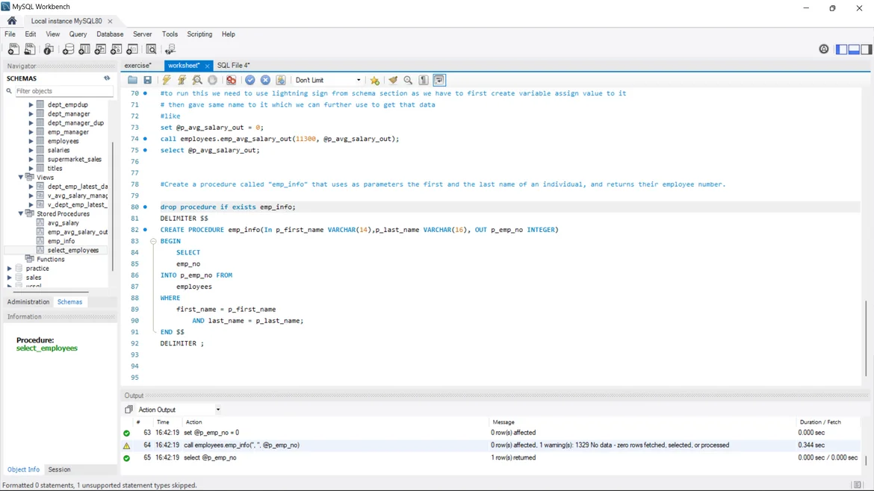Open the Home screen tab icon
874x491 pixels.
12,21
